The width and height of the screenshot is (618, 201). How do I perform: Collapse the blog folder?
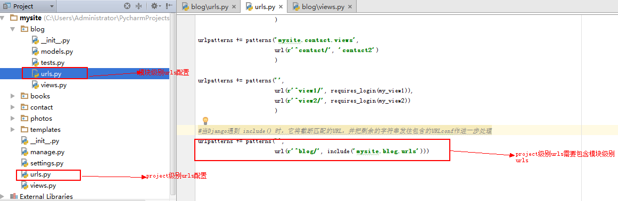[13, 29]
